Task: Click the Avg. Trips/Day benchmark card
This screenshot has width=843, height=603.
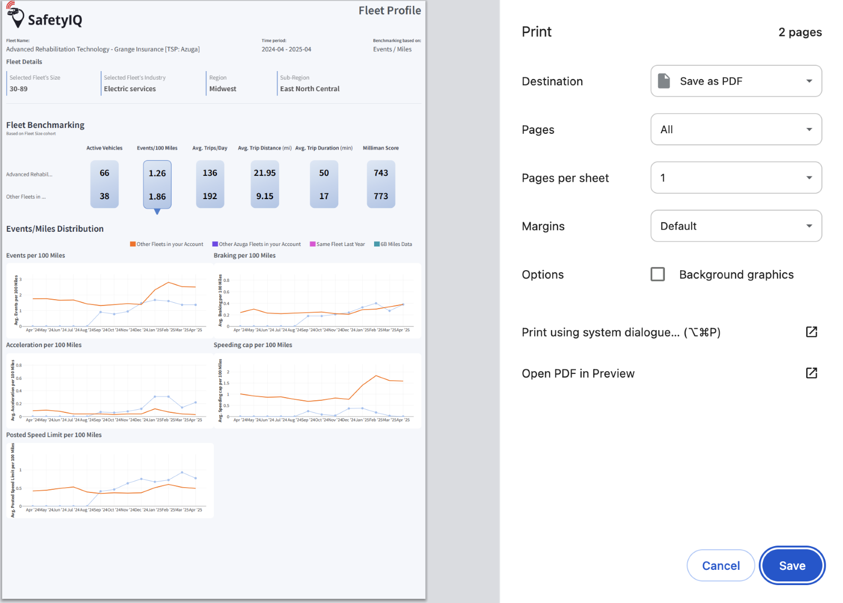Action: pyautogui.click(x=210, y=184)
